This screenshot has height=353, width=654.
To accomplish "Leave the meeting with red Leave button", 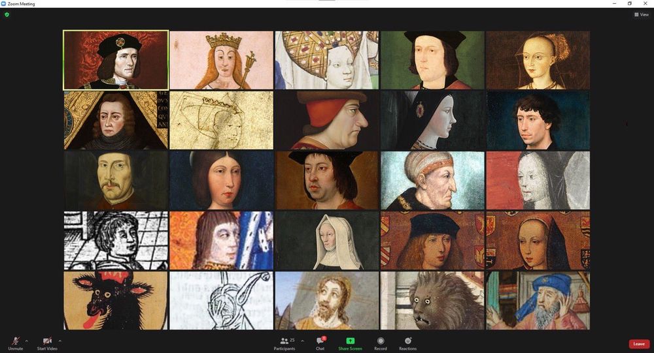I will tap(639, 344).
